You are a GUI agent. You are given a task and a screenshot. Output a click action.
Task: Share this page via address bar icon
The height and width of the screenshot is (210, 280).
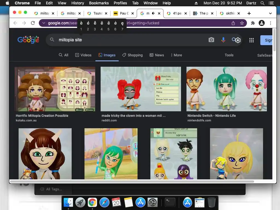point(233,23)
